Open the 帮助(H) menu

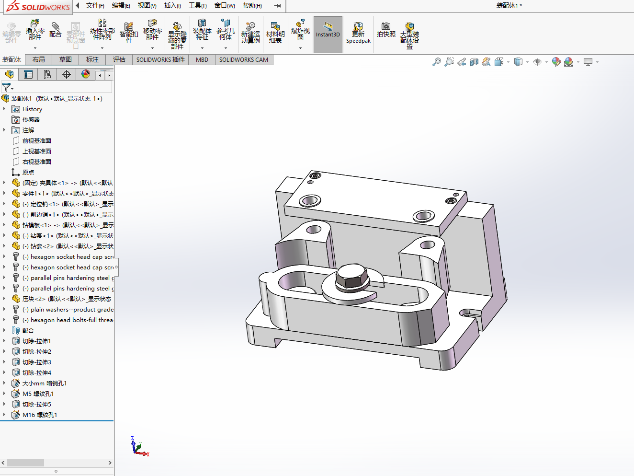252,5
